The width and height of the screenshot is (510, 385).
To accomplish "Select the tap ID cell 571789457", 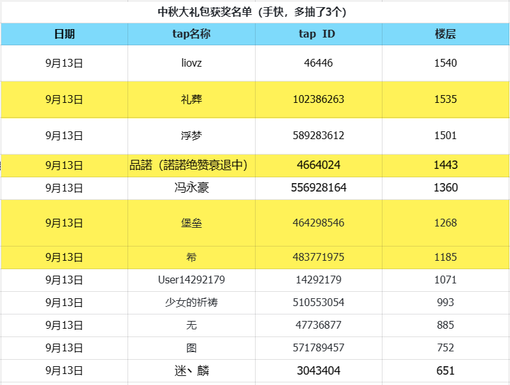I will 318,347.
